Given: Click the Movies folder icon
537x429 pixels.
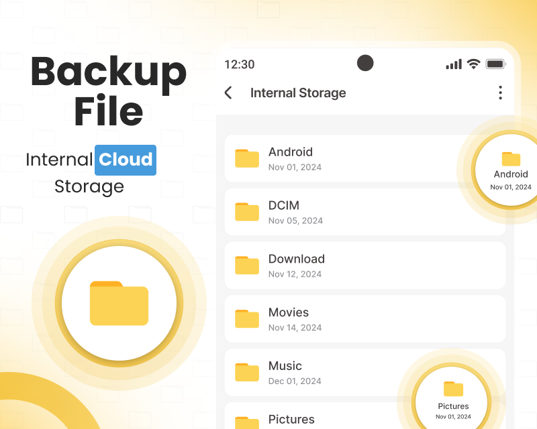Looking at the screenshot, I should click(x=246, y=319).
